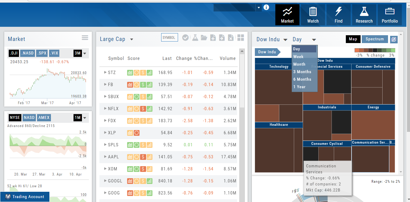Open the Market panel hamburger menu
This screenshot has height=202, width=410.
[85, 38]
